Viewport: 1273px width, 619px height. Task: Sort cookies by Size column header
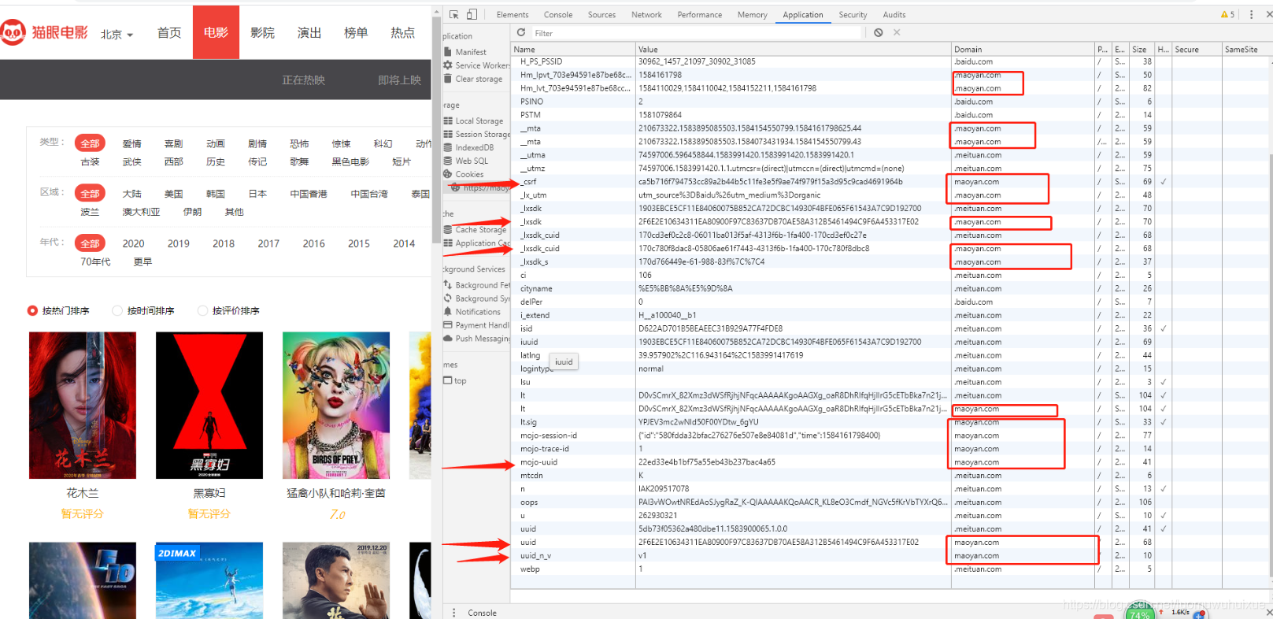pyautogui.click(x=1142, y=49)
